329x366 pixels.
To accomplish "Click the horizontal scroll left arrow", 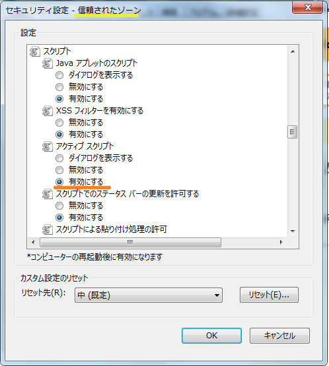I will (x=33, y=242).
